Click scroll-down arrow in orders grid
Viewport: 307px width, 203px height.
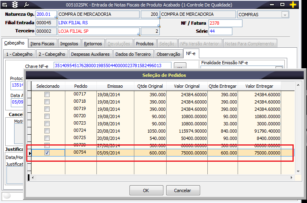(299, 171)
